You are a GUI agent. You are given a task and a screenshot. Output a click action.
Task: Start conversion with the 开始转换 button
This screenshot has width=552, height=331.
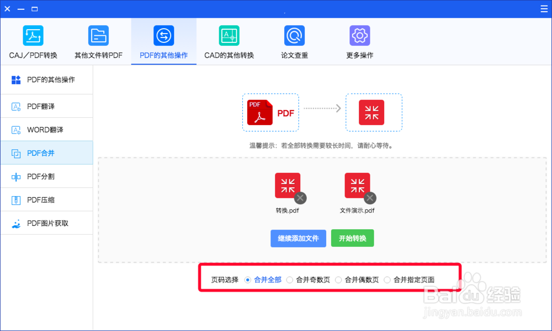pyautogui.click(x=352, y=238)
